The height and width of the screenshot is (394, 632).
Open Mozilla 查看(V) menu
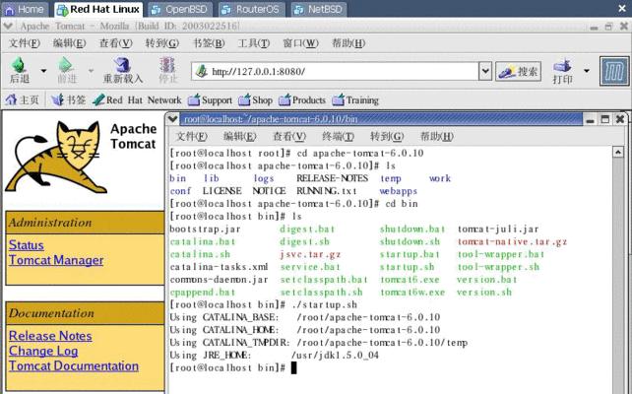click(x=116, y=42)
